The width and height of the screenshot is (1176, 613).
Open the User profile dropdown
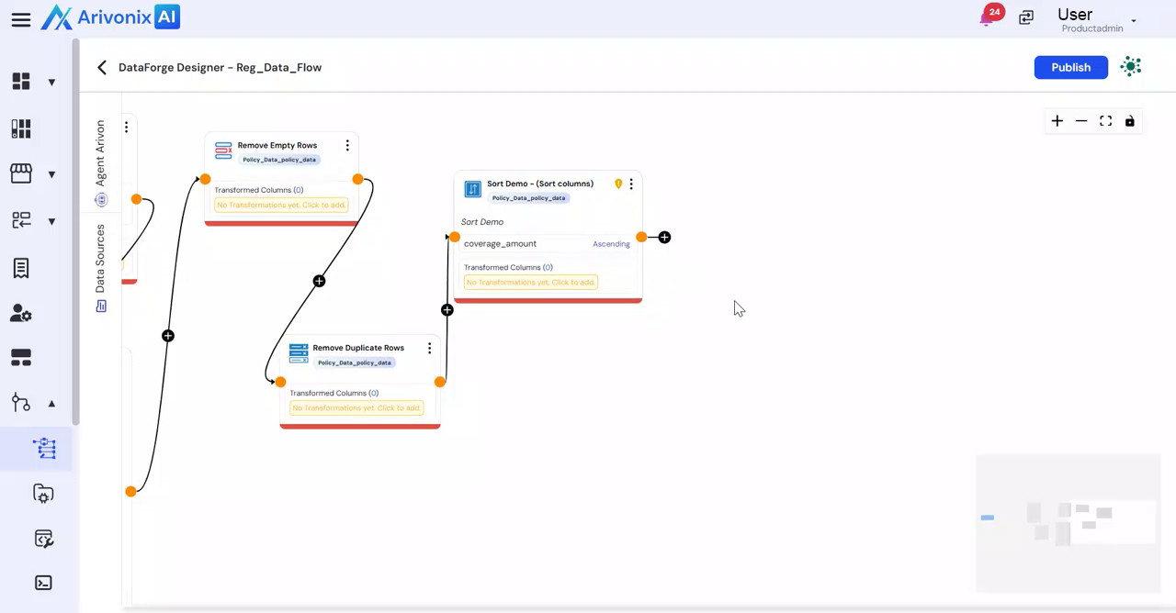[1133, 20]
